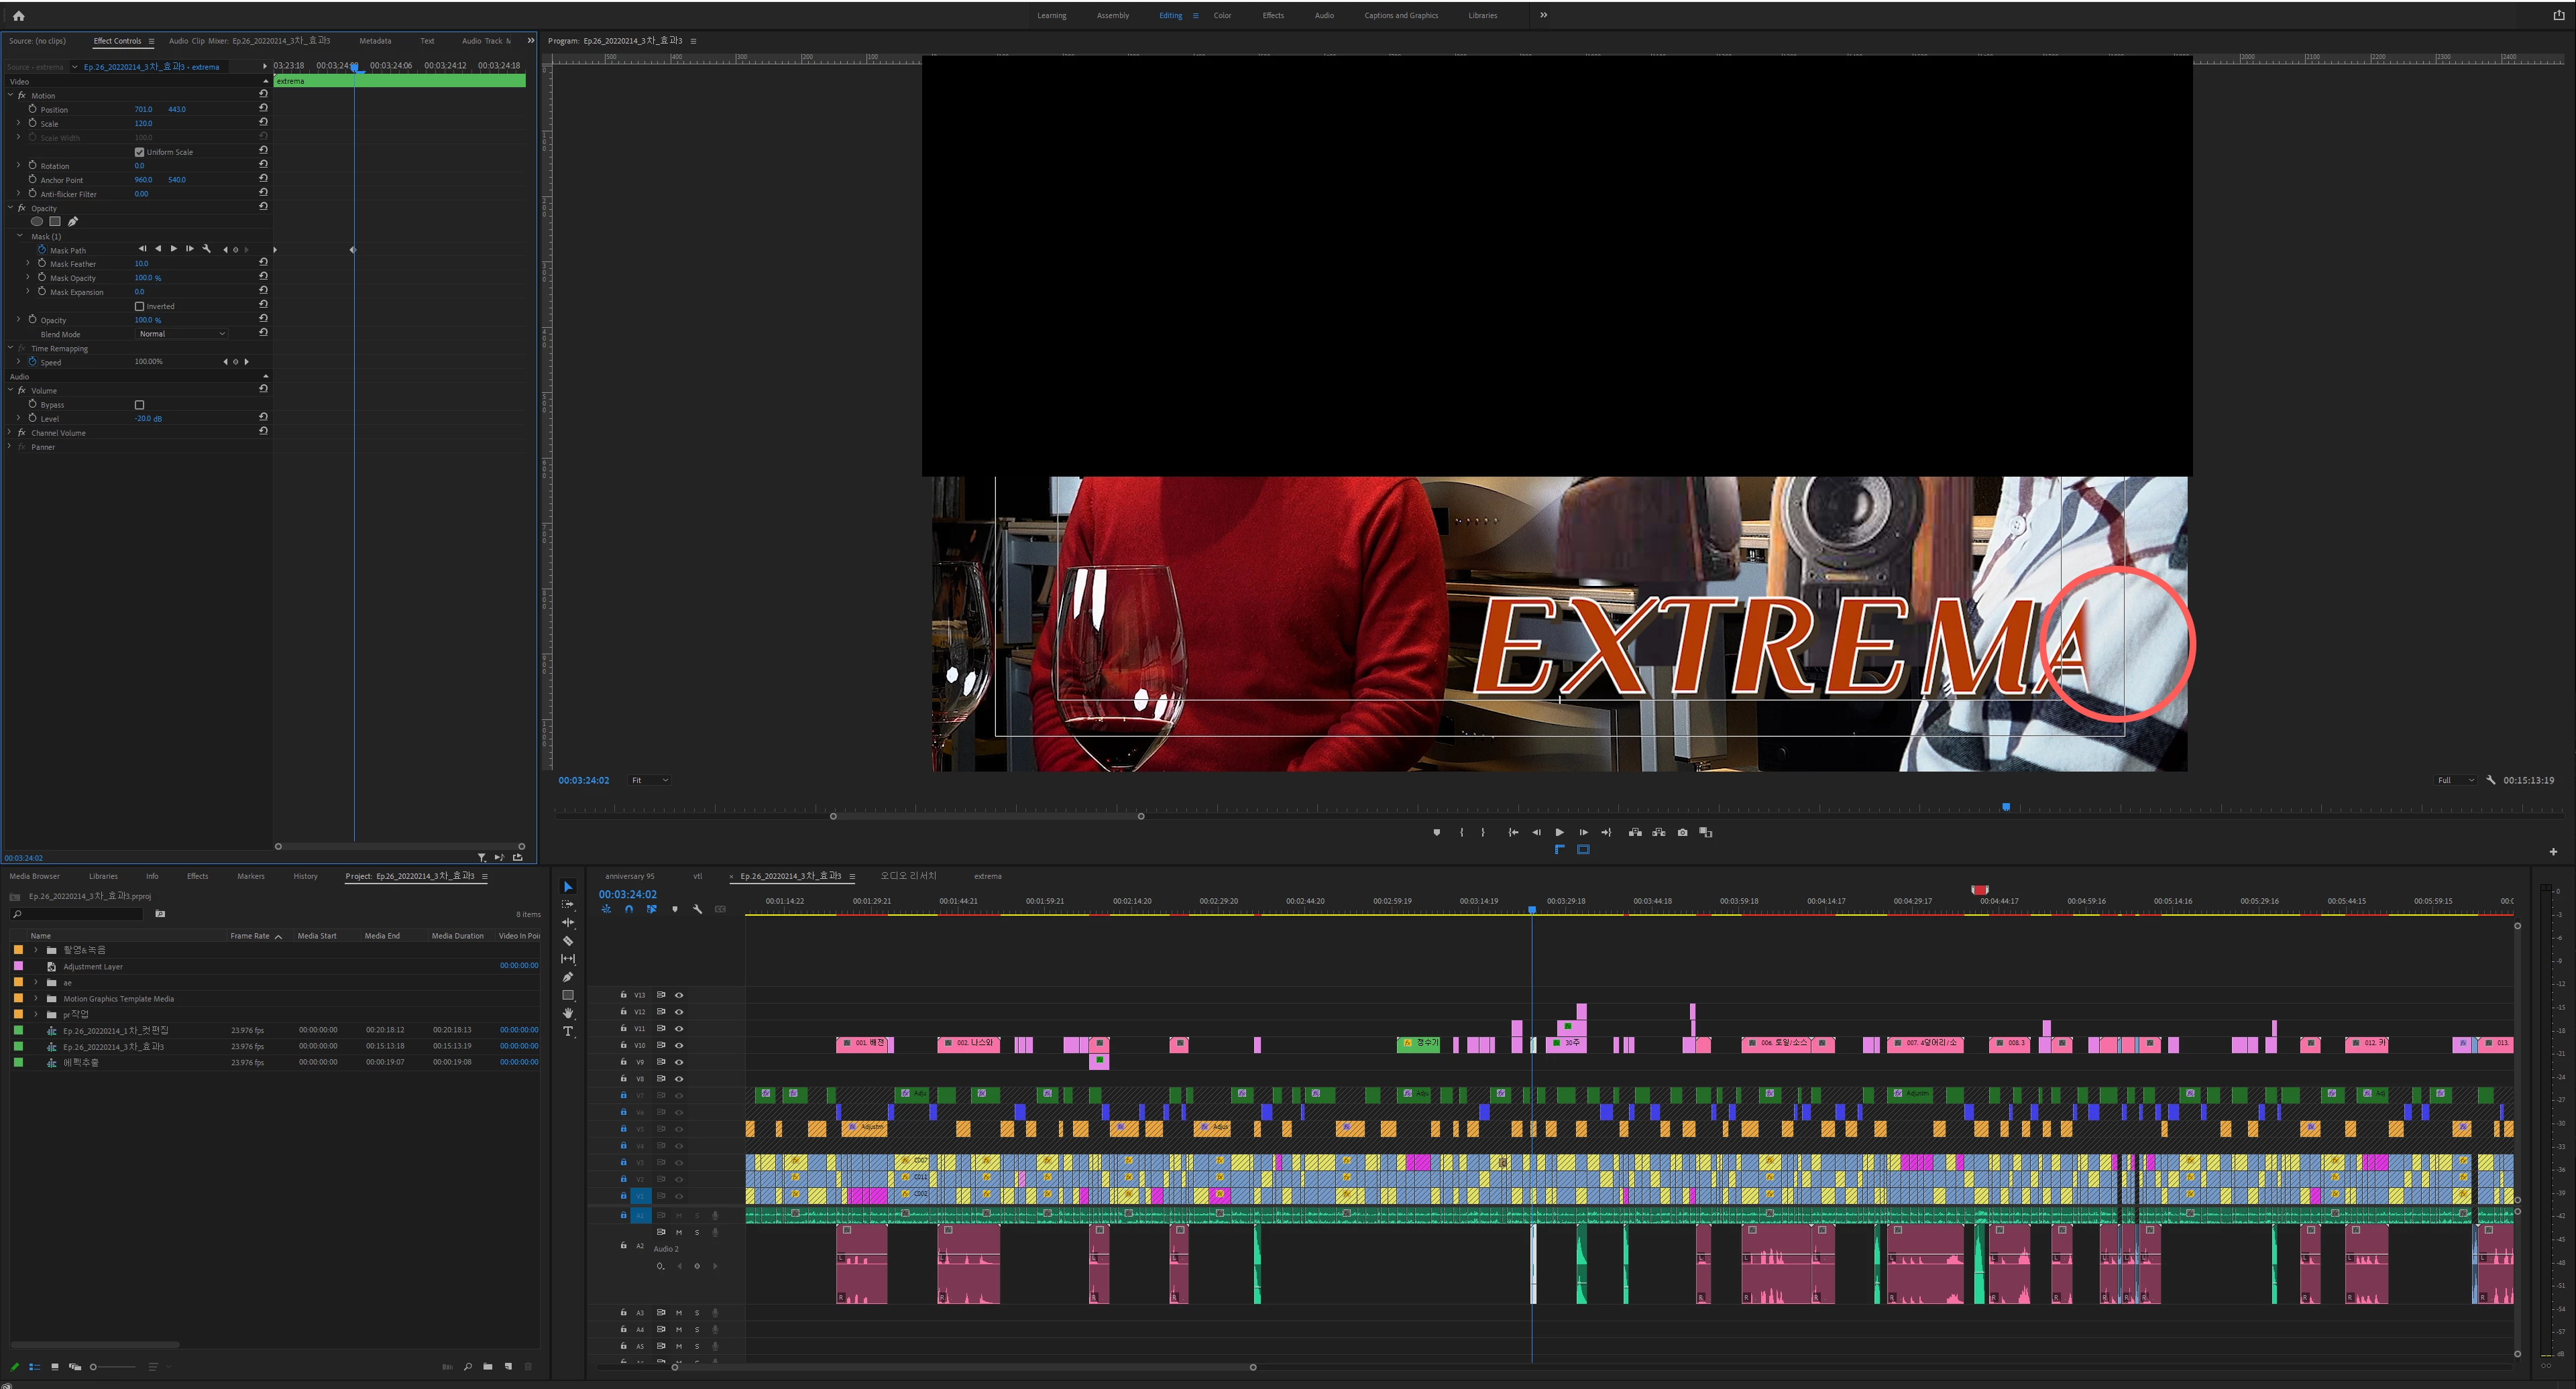Open the Blend Mode dropdown
The width and height of the screenshot is (2576, 1389).
coord(182,334)
